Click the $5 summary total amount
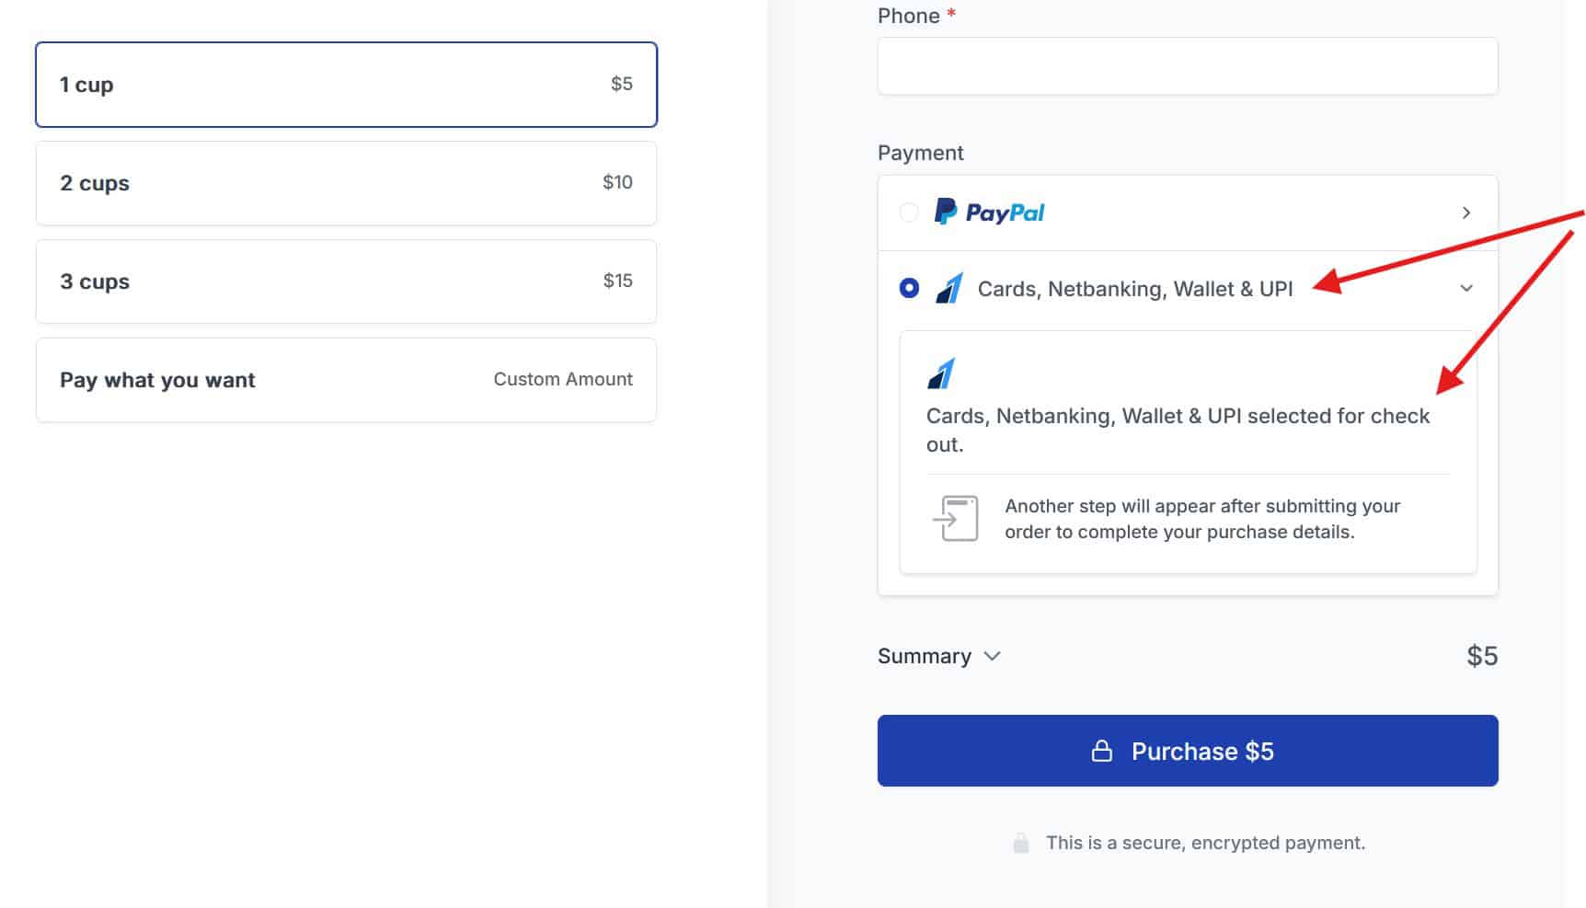The width and height of the screenshot is (1586, 908). click(1481, 657)
